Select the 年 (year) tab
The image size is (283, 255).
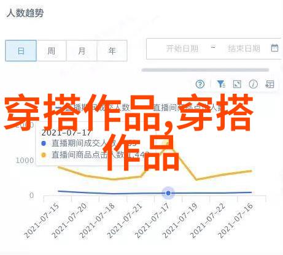click(112, 51)
